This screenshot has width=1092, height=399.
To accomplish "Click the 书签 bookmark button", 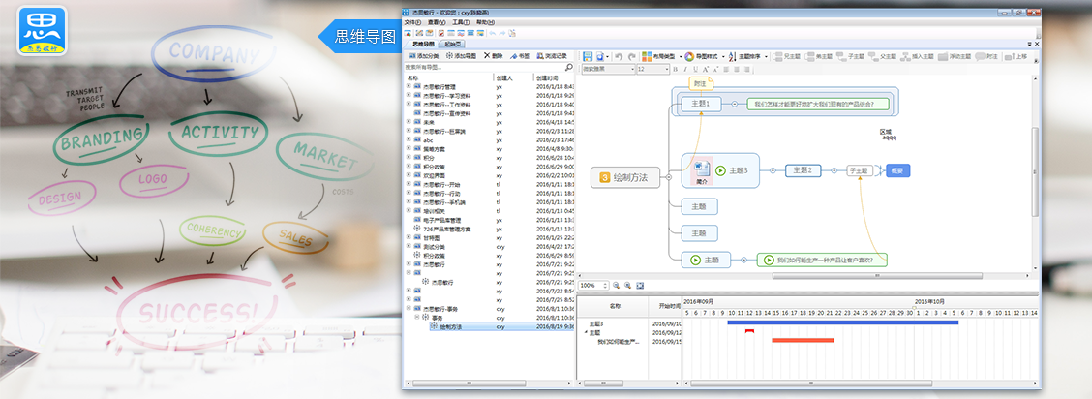I will tap(520, 56).
